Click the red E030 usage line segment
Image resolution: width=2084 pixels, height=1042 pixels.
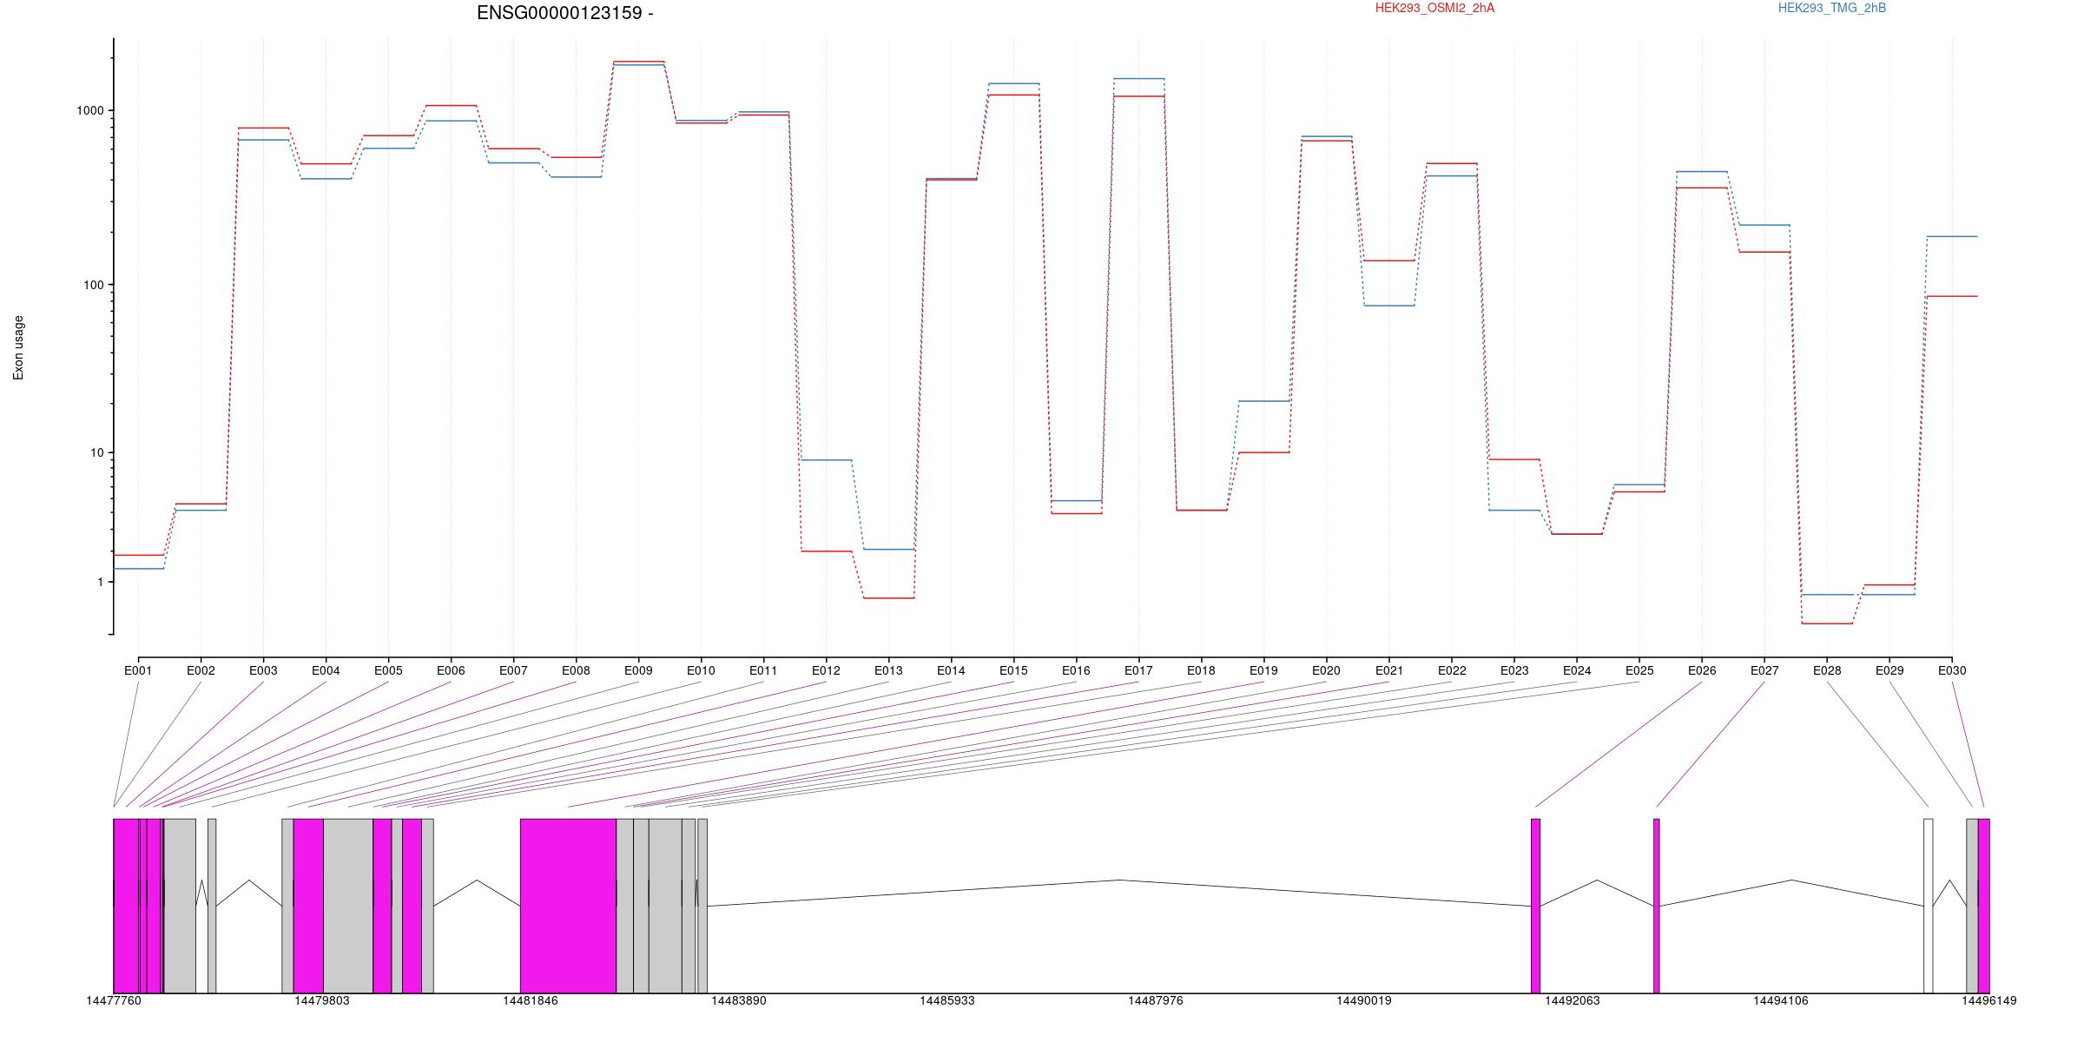[1952, 296]
